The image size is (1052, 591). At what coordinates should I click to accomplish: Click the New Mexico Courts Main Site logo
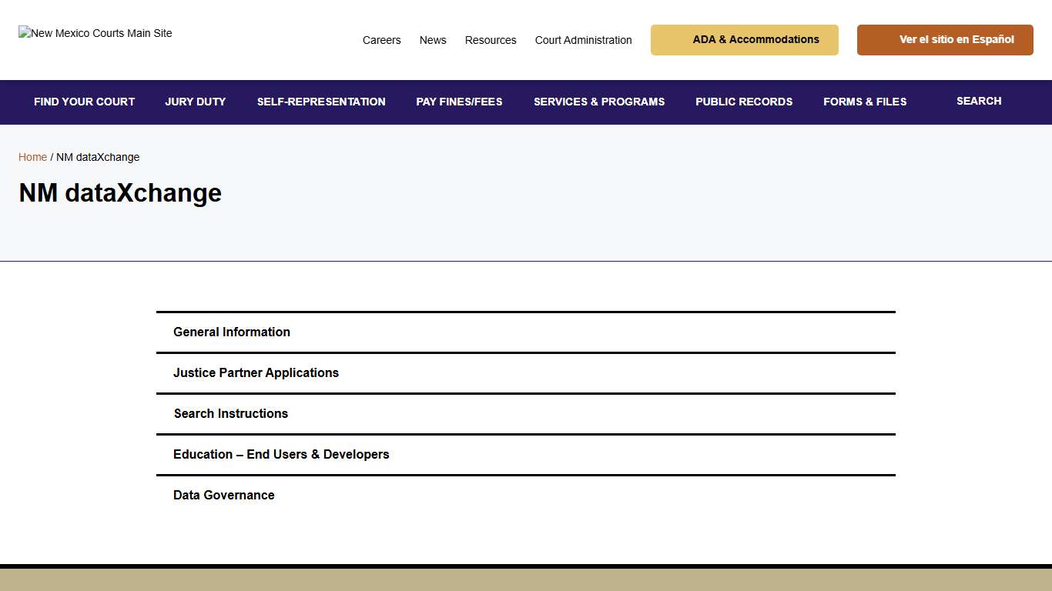pyautogui.click(x=95, y=33)
